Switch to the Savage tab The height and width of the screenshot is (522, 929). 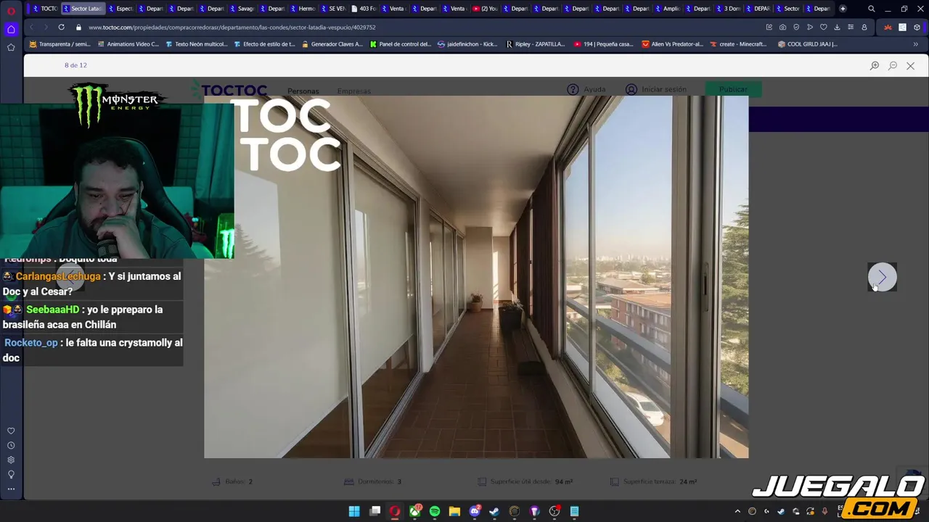pos(242,9)
